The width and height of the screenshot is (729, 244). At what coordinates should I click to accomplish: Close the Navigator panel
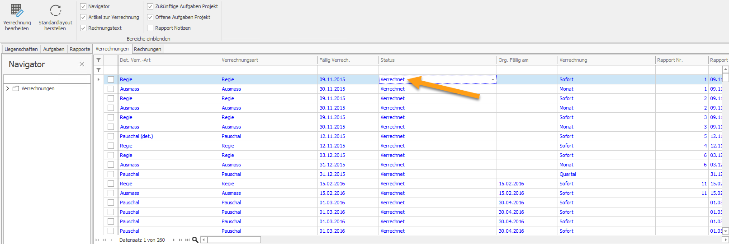(x=82, y=64)
